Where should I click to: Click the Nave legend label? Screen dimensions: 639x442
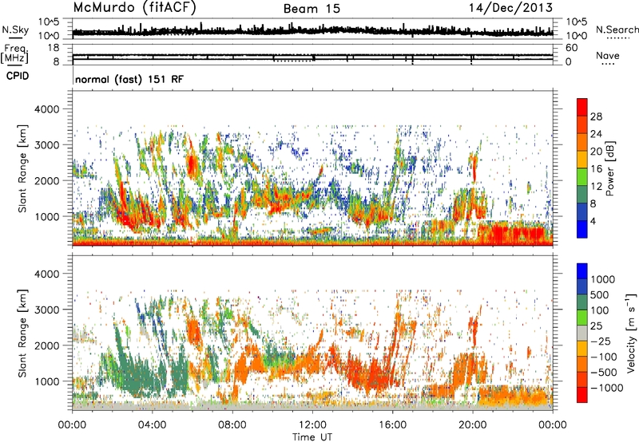[x=608, y=55]
